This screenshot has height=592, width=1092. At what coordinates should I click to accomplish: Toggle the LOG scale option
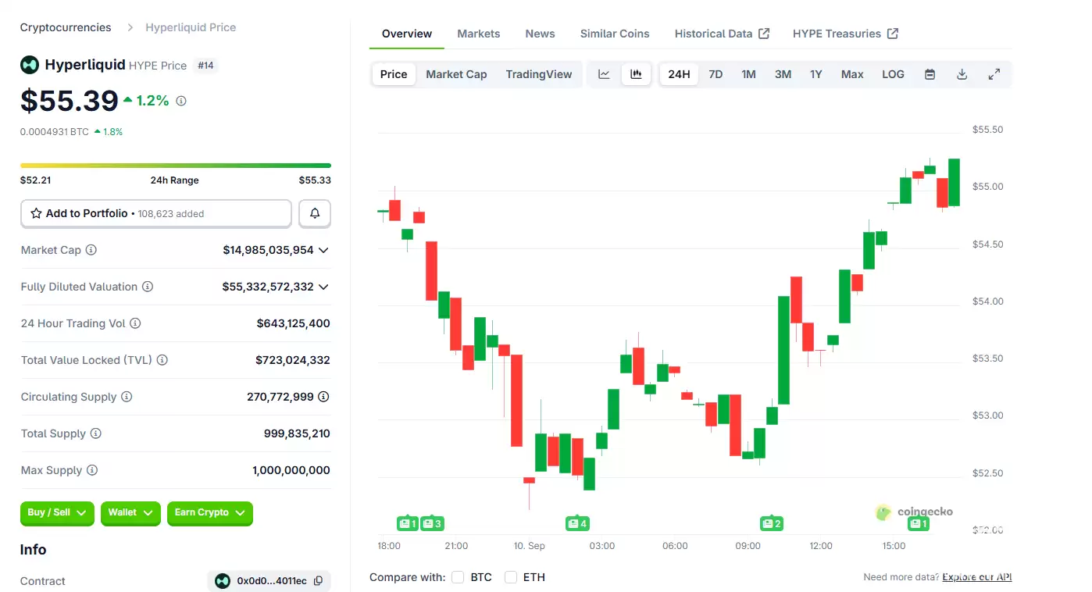(x=893, y=74)
